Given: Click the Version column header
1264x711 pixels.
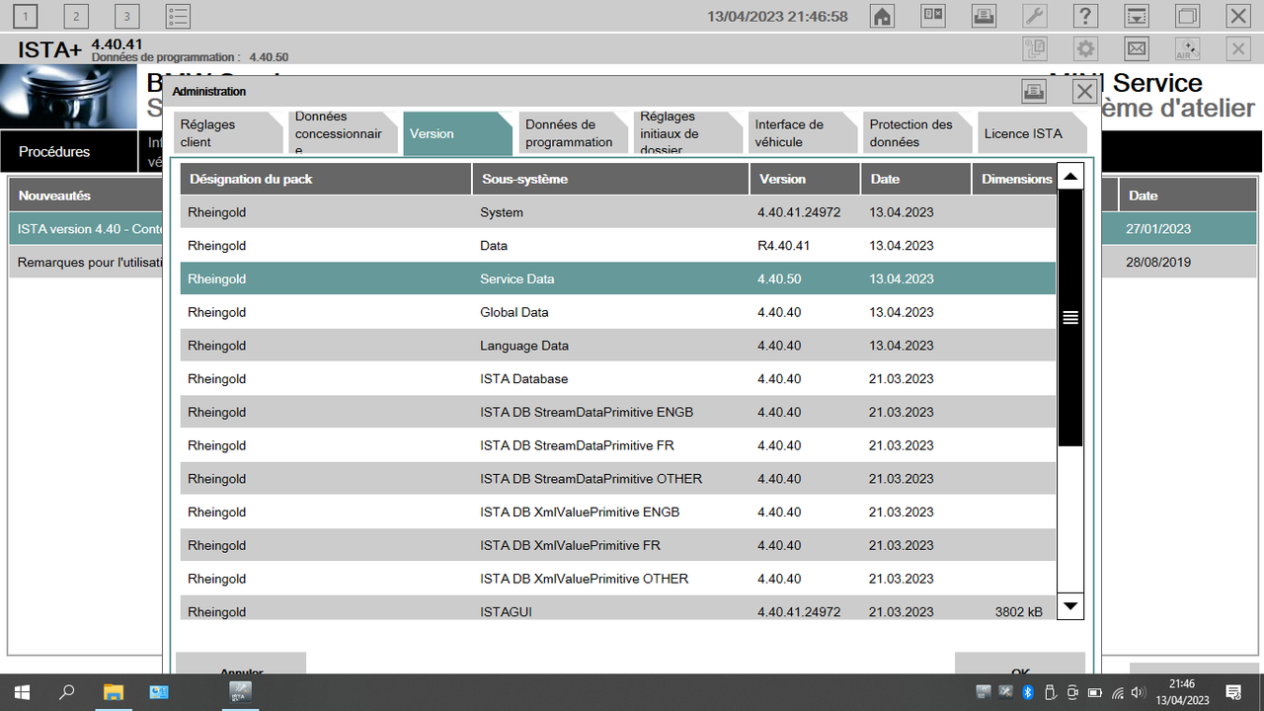Looking at the screenshot, I should [805, 179].
